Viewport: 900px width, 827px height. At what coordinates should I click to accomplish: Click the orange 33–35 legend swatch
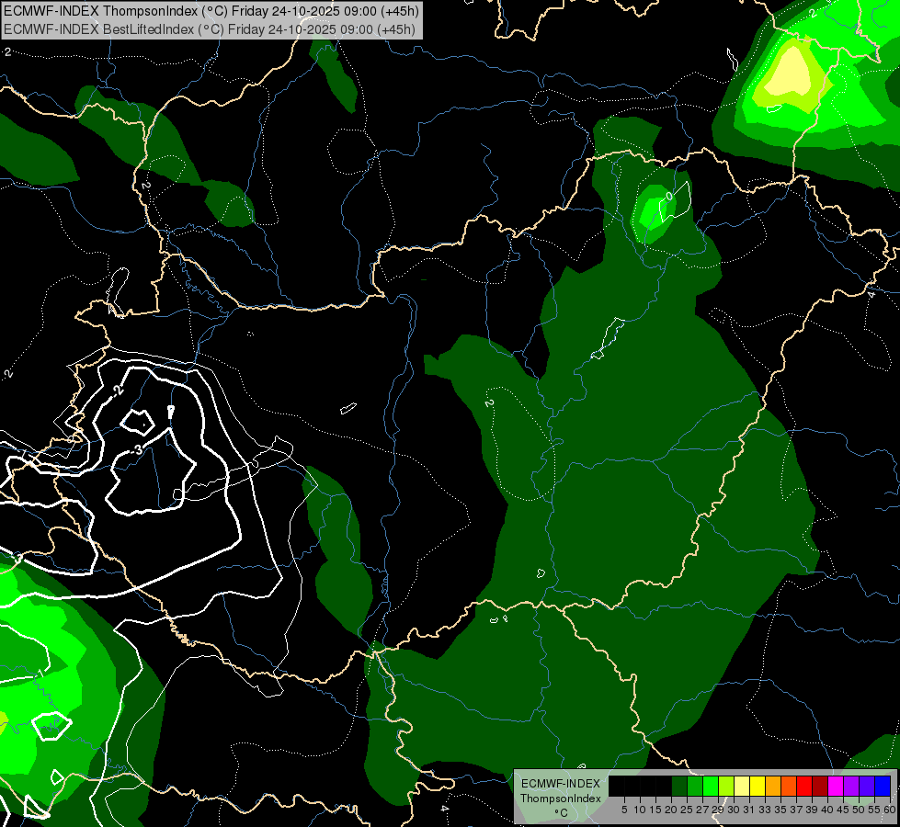773,786
